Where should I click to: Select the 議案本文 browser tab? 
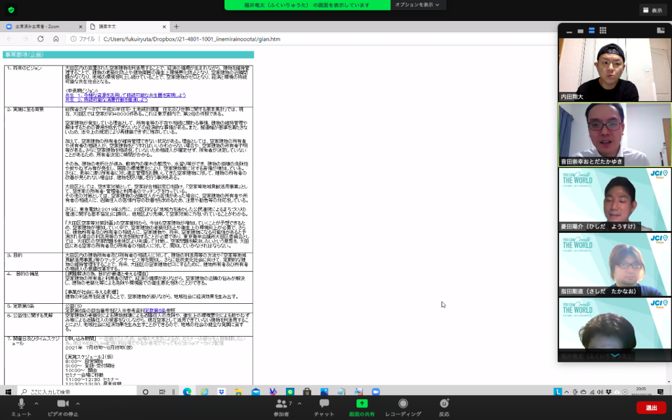(125, 27)
